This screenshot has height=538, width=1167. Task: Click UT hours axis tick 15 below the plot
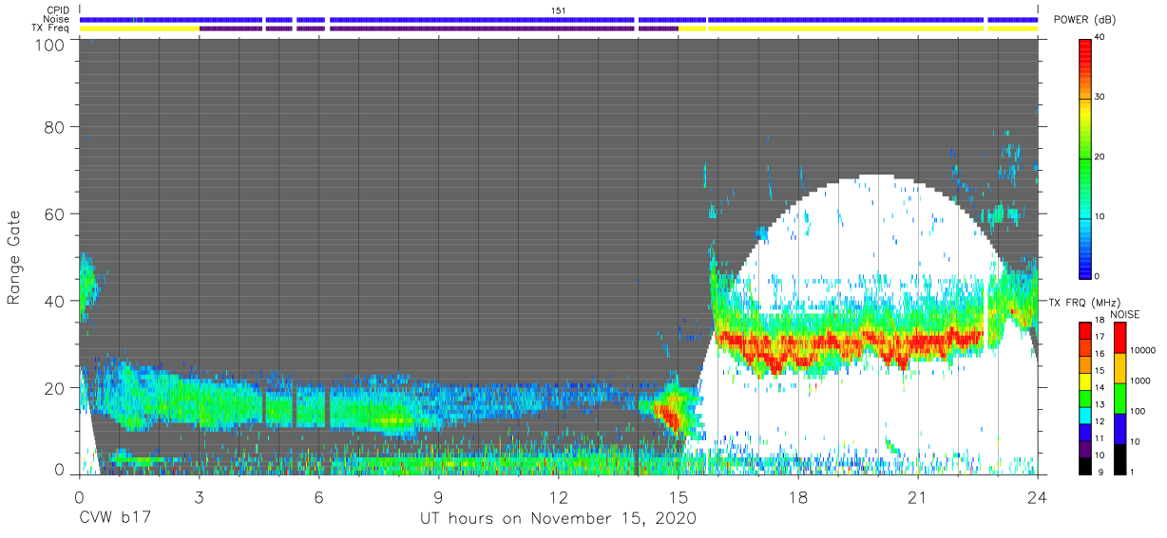coord(679,497)
